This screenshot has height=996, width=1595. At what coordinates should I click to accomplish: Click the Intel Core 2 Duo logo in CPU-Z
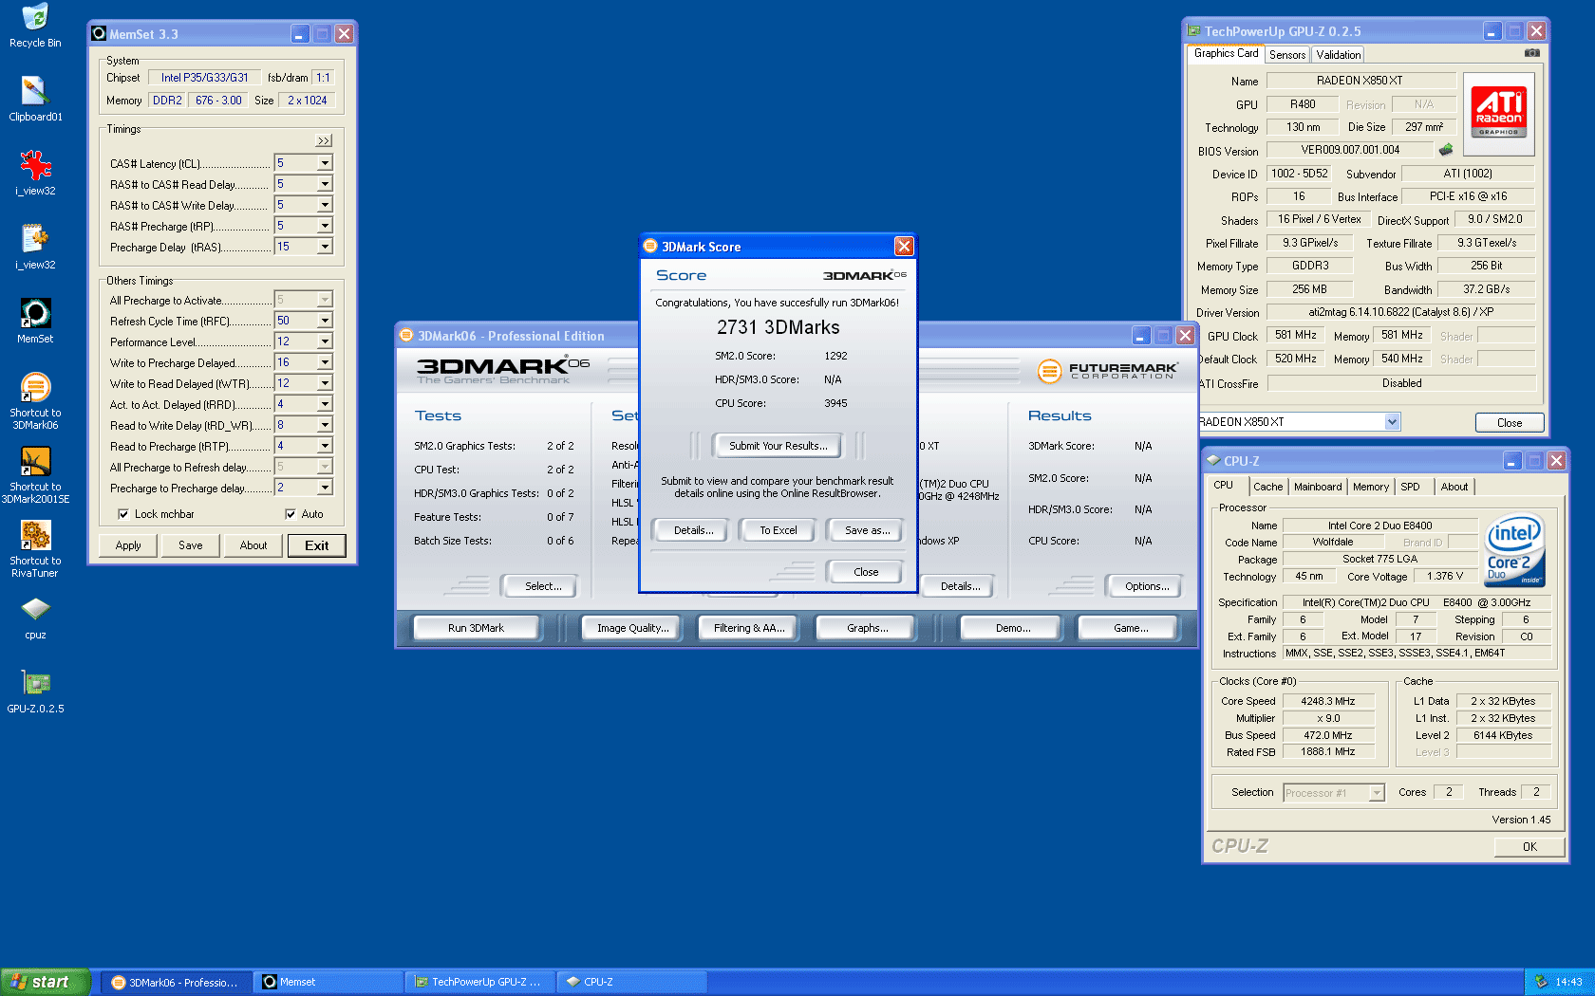[1514, 550]
